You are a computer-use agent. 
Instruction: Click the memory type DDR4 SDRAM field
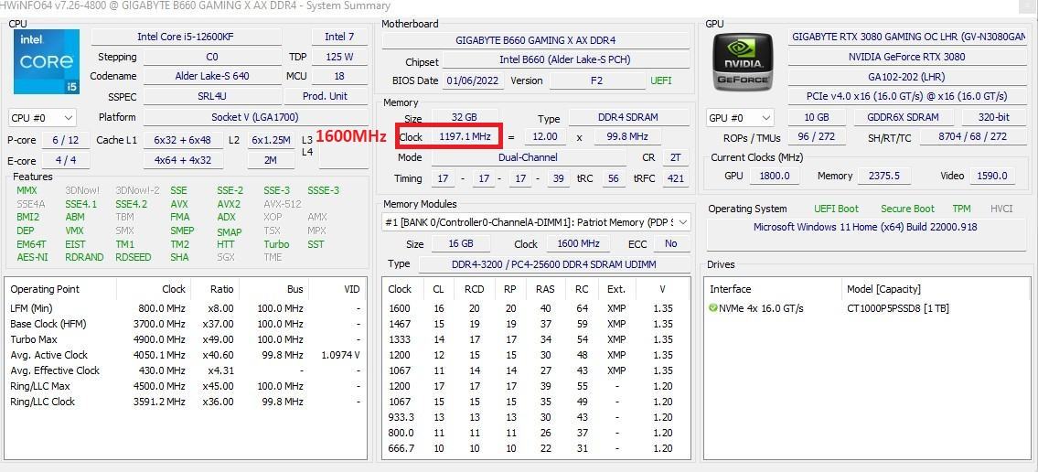pos(628,118)
